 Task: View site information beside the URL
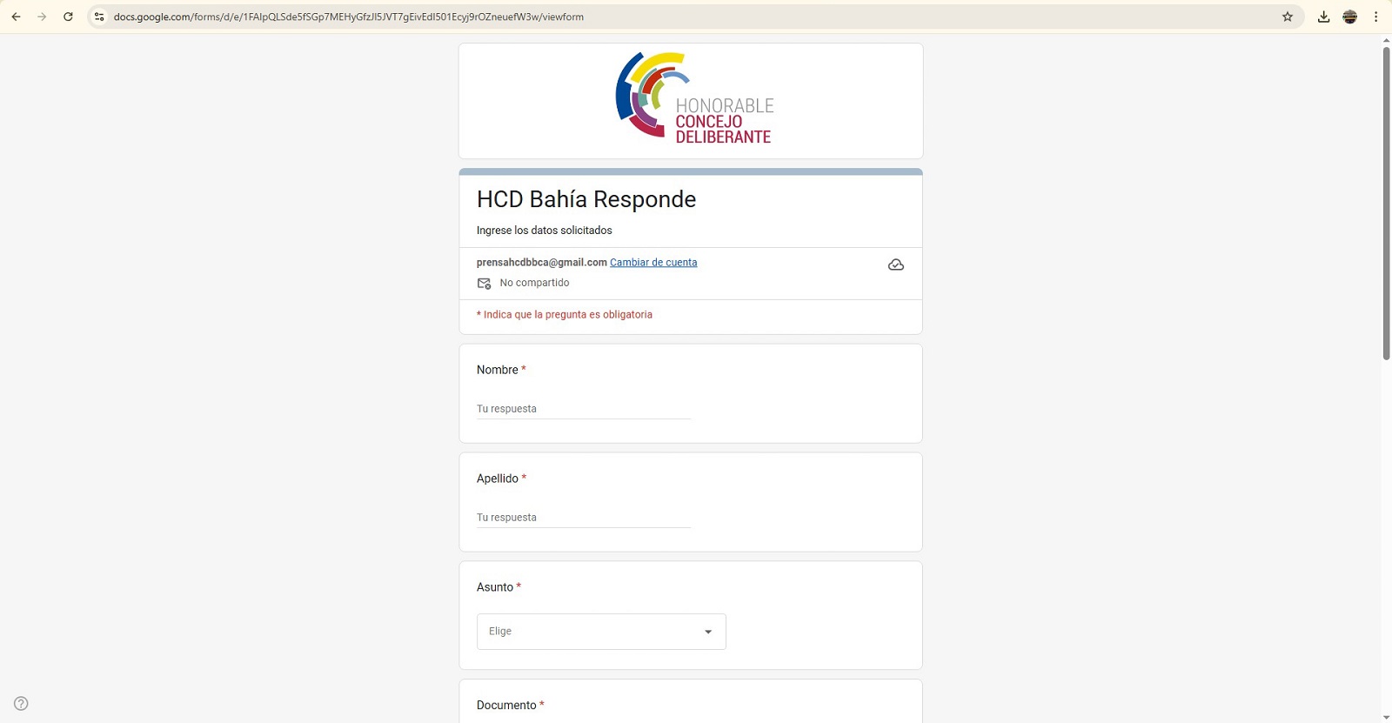coord(99,17)
